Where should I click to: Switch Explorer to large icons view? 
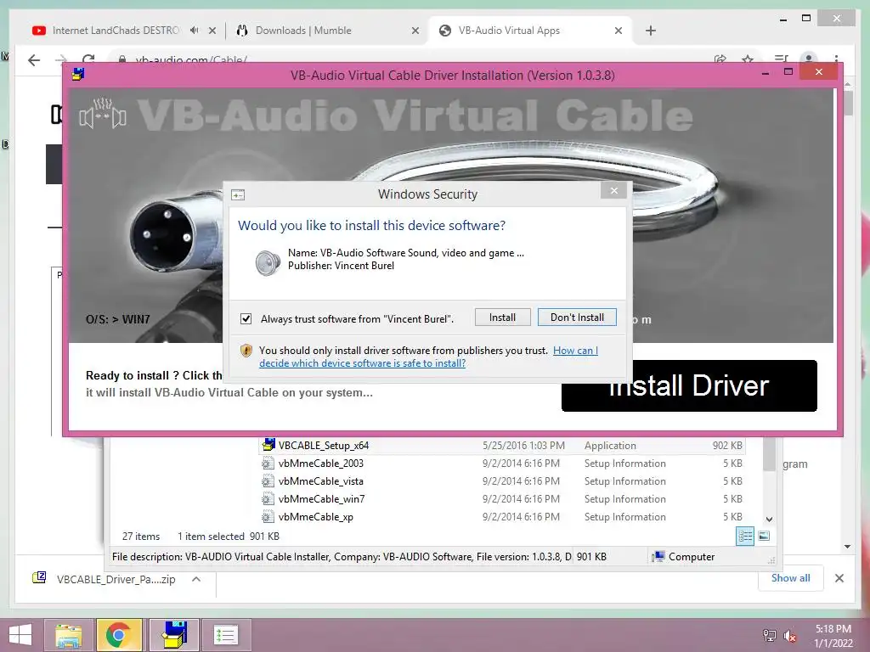pyautogui.click(x=764, y=536)
